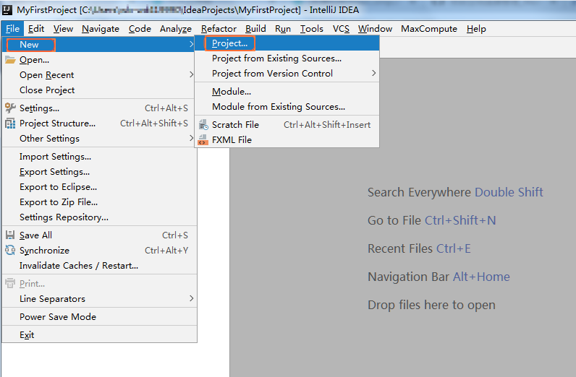Click the folder icon beside Open
The image size is (576, 377).
click(10, 60)
